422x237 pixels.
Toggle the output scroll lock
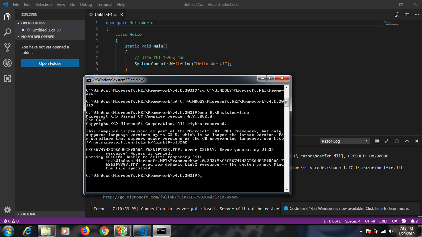387,141
